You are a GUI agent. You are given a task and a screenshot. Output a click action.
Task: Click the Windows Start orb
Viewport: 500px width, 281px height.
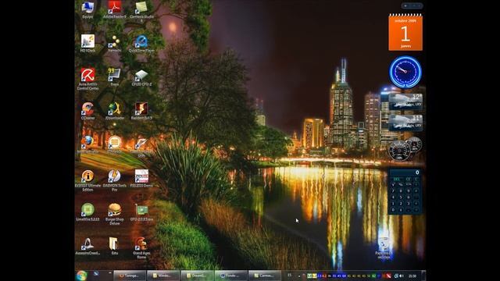pyautogui.click(x=81, y=276)
